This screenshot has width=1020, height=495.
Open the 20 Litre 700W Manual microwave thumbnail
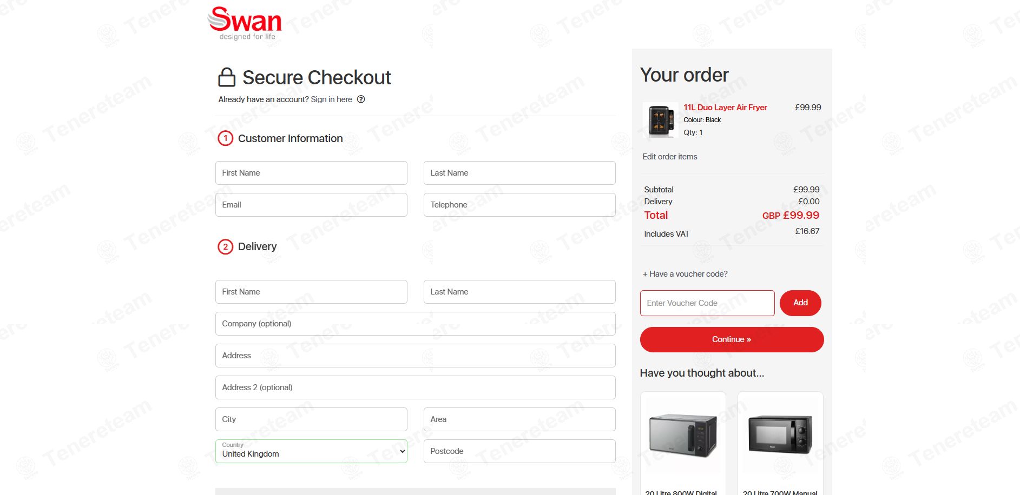click(x=780, y=435)
